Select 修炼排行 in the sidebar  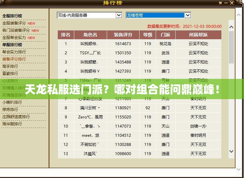10,110
